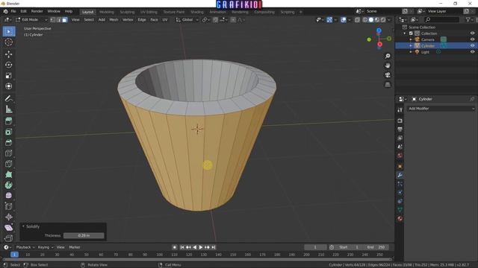The height and width of the screenshot is (268, 478).
Task: Open the Active Tool properties tab
Action: pos(400,110)
